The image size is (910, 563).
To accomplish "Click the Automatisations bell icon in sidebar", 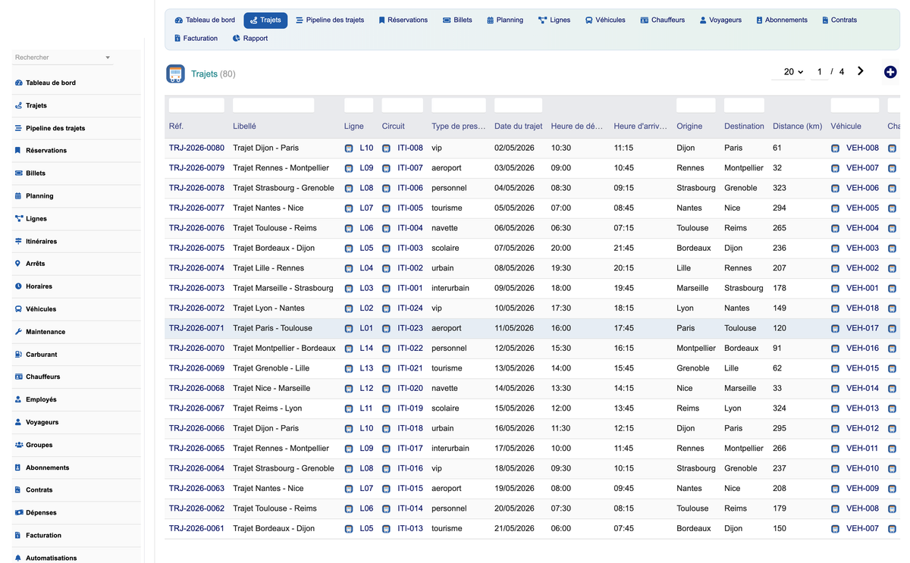I will pyautogui.click(x=18, y=558).
